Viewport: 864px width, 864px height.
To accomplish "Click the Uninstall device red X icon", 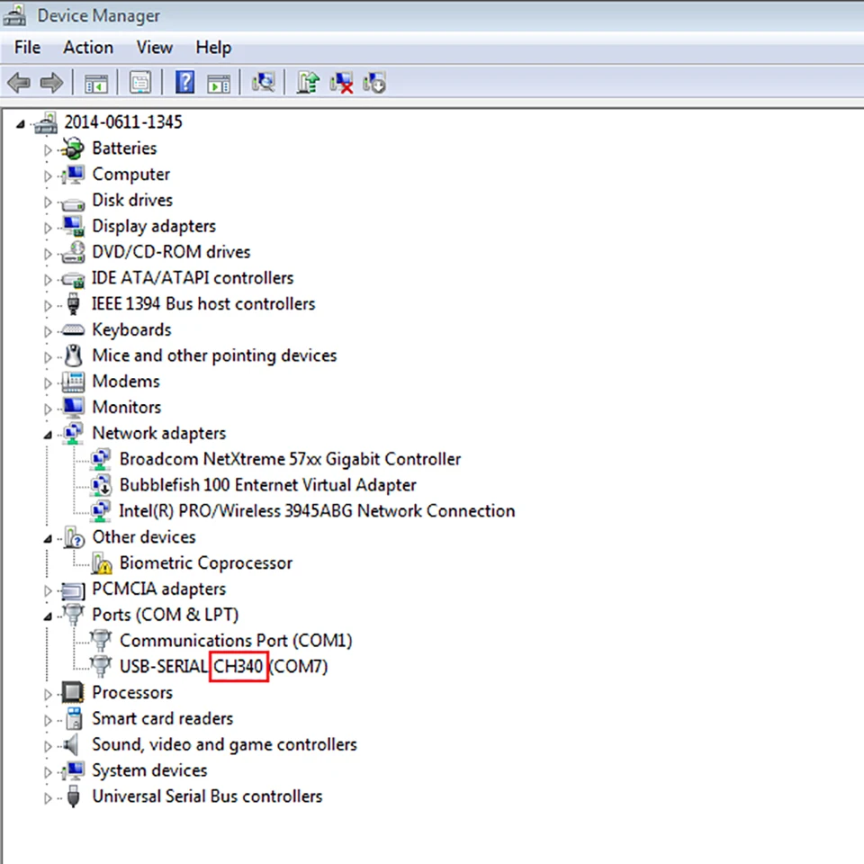I will (341, 83).
